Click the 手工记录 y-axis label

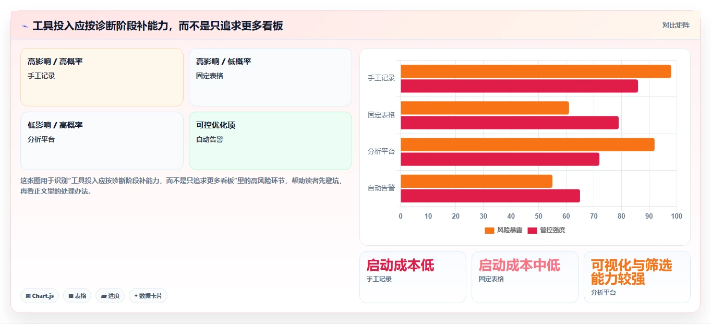[381, 78]
